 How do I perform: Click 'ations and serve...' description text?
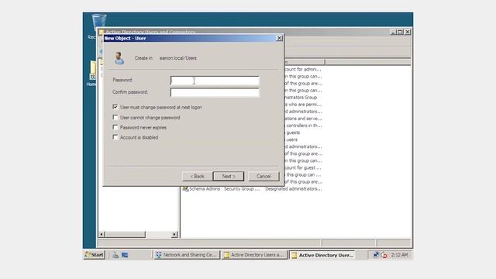[303, 119]
